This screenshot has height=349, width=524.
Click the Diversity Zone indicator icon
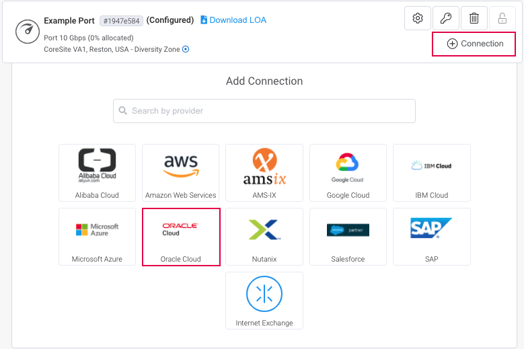(186, 50)
